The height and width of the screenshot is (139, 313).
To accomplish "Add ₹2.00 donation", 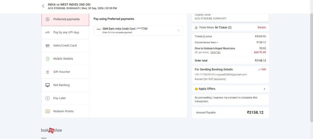I will (x=260, y=52).
